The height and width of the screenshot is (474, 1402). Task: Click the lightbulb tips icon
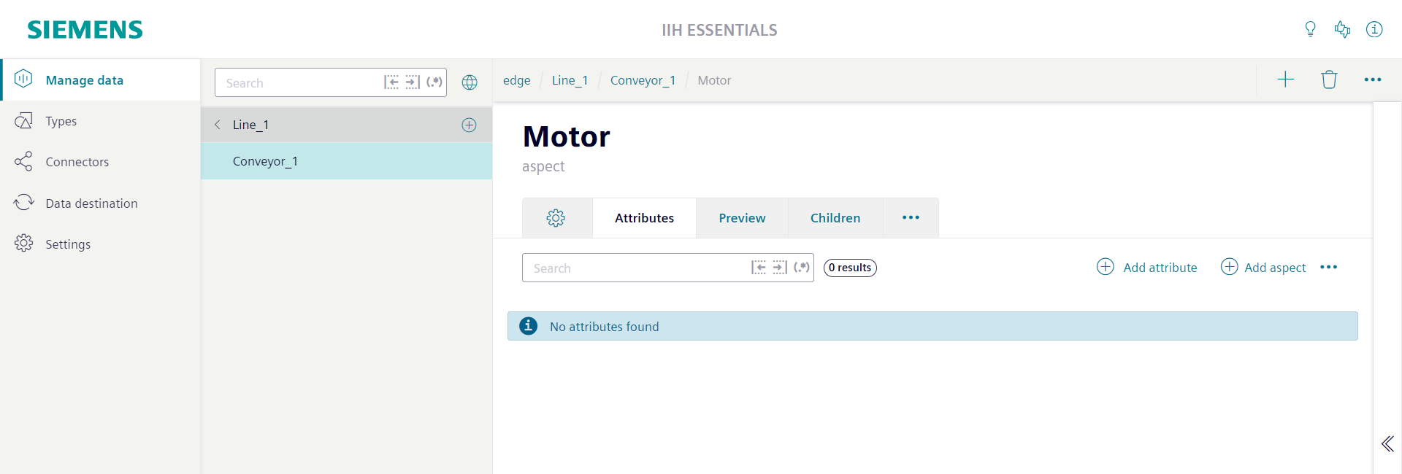(1310, 29)
